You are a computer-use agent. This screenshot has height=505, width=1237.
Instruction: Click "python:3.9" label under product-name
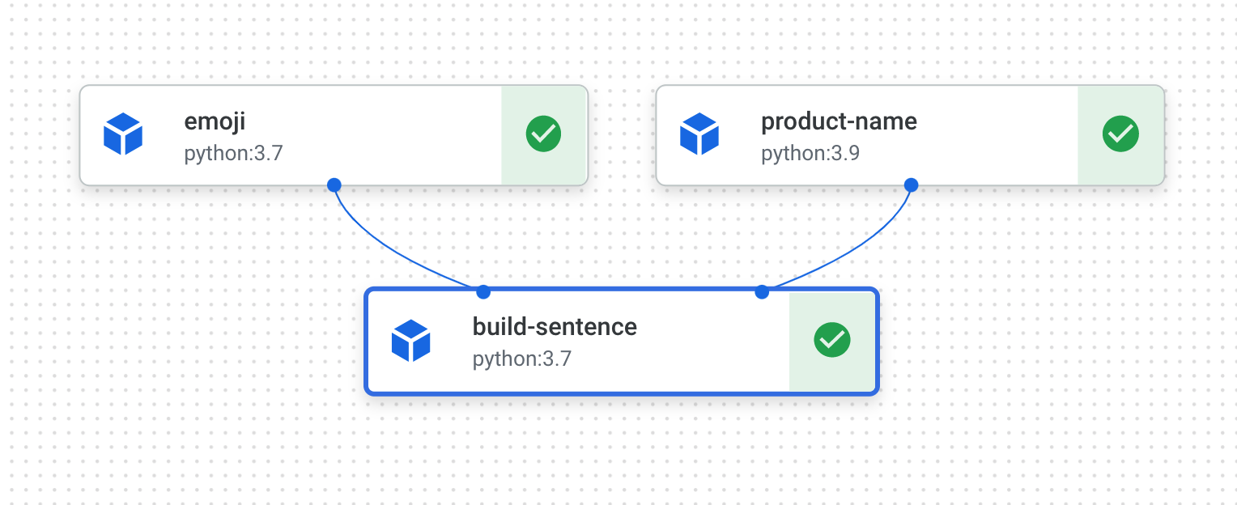[810, 153]
